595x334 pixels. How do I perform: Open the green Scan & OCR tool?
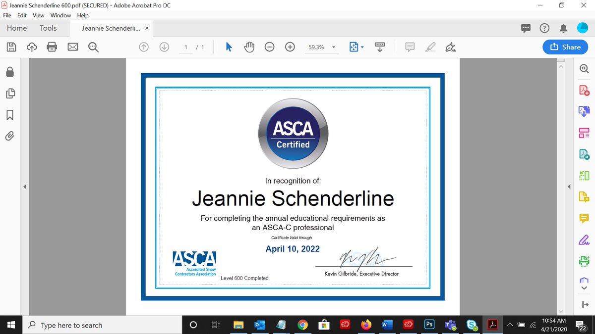click(584, 260)
